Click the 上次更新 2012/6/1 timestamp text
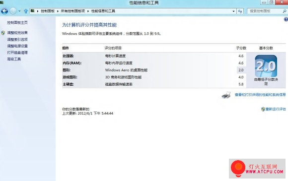The height and width of the screenshot is (181, 288). [x=87, y=114]
